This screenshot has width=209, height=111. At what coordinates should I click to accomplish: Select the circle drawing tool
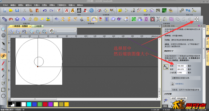[3, 96]
